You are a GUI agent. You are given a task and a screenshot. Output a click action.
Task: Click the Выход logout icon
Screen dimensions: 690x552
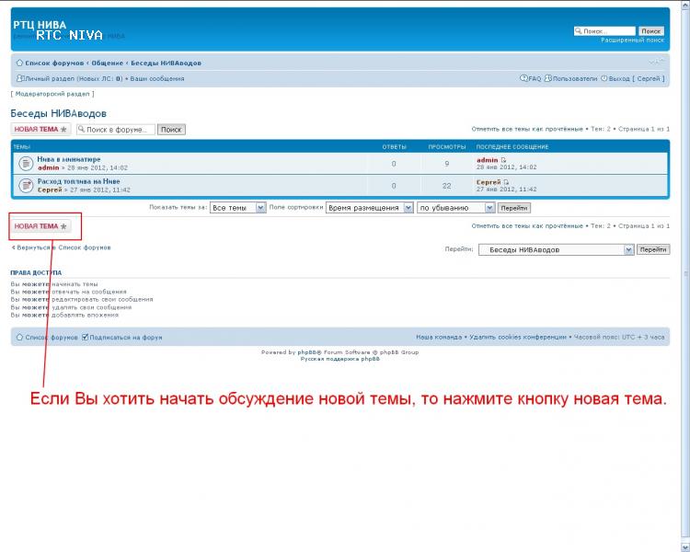point(604,78)
